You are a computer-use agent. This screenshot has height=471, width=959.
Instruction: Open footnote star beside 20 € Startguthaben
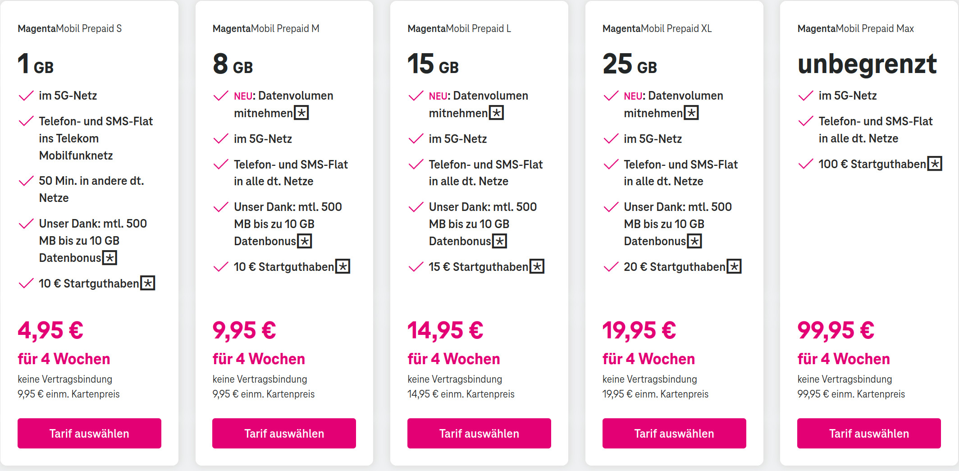point(735,266)
